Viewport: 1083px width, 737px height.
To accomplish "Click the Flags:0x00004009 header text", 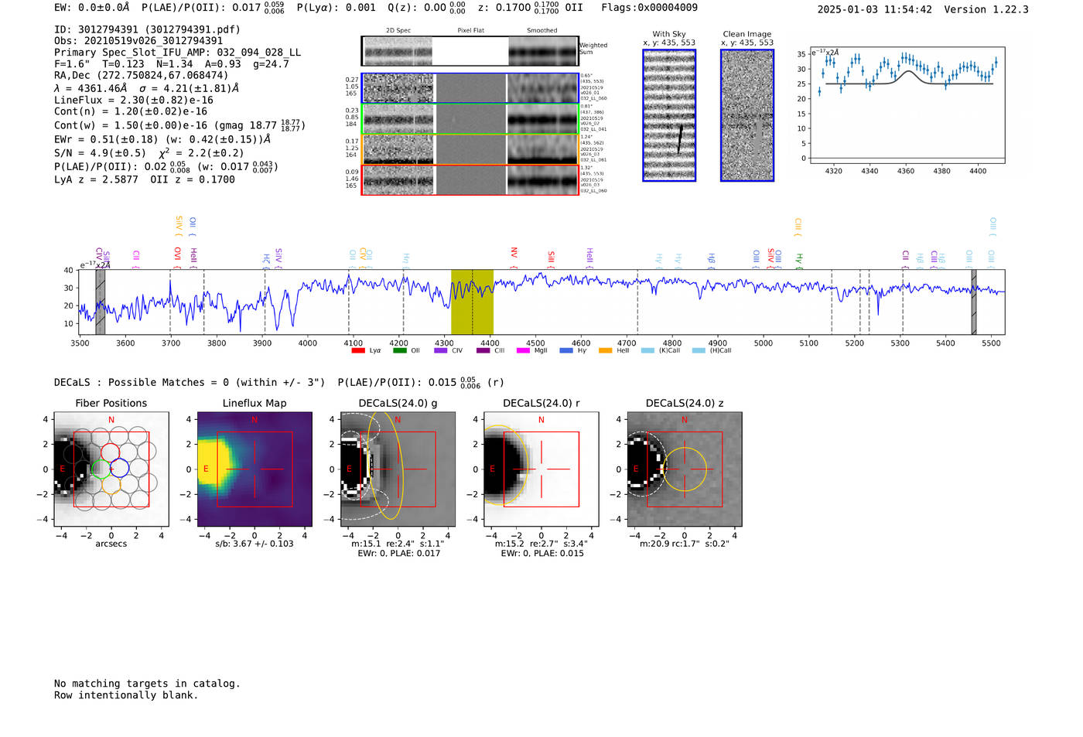I will click(649, 8).
